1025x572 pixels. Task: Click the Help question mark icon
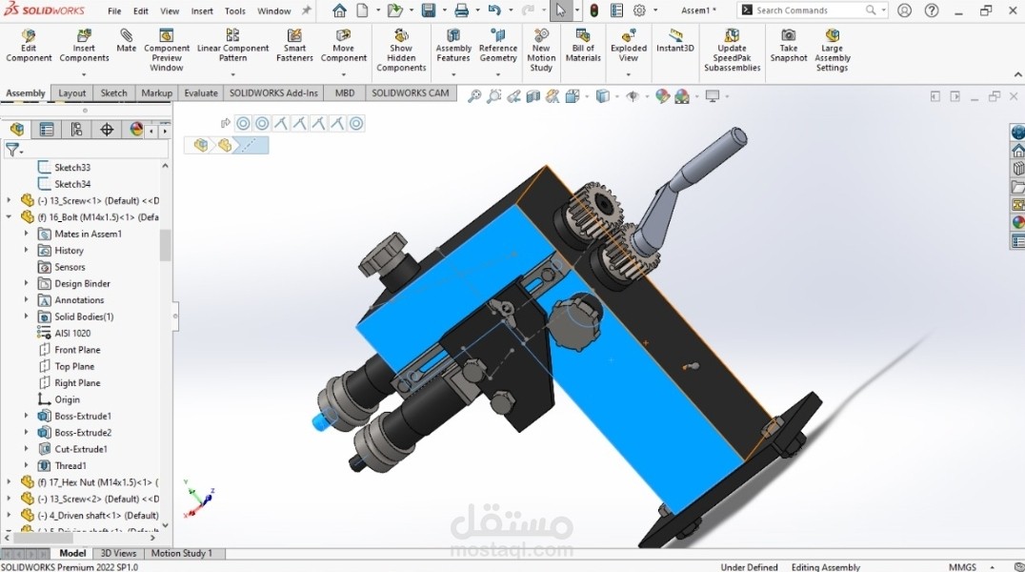932,10
